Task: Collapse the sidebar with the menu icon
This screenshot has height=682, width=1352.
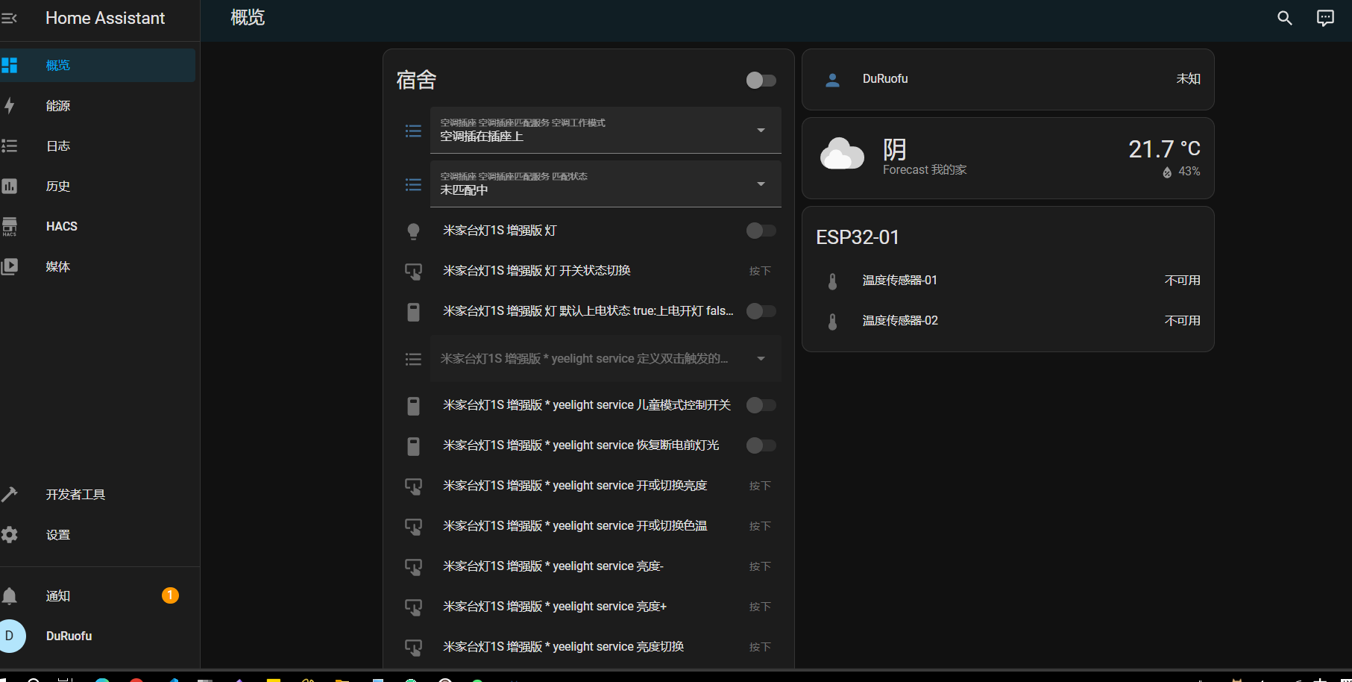Action: point(10,18)
